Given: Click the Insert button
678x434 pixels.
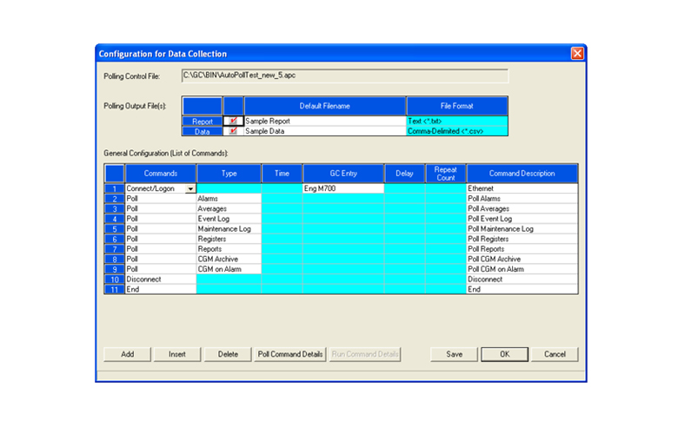Looking at the screenshot, I should [x=177, y=354].
